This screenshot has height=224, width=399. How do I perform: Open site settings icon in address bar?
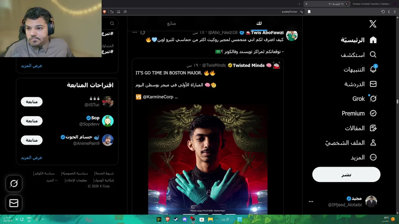301,12
